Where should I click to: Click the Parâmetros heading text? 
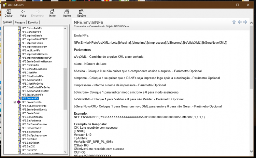[82, 50]
